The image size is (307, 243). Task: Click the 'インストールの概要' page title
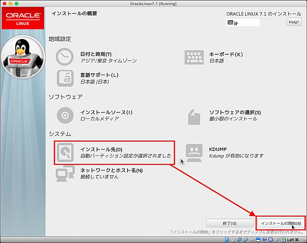pos(75,14)
